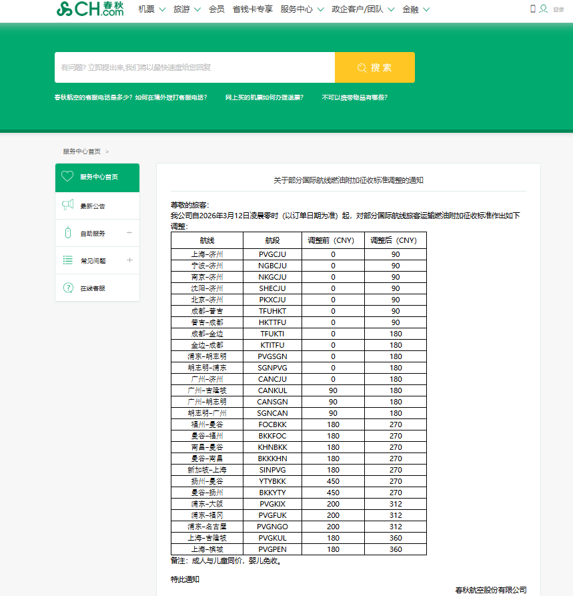This screenshot has height=596, width=573.
Task: Click the user login icon
Action: (544, 9)
